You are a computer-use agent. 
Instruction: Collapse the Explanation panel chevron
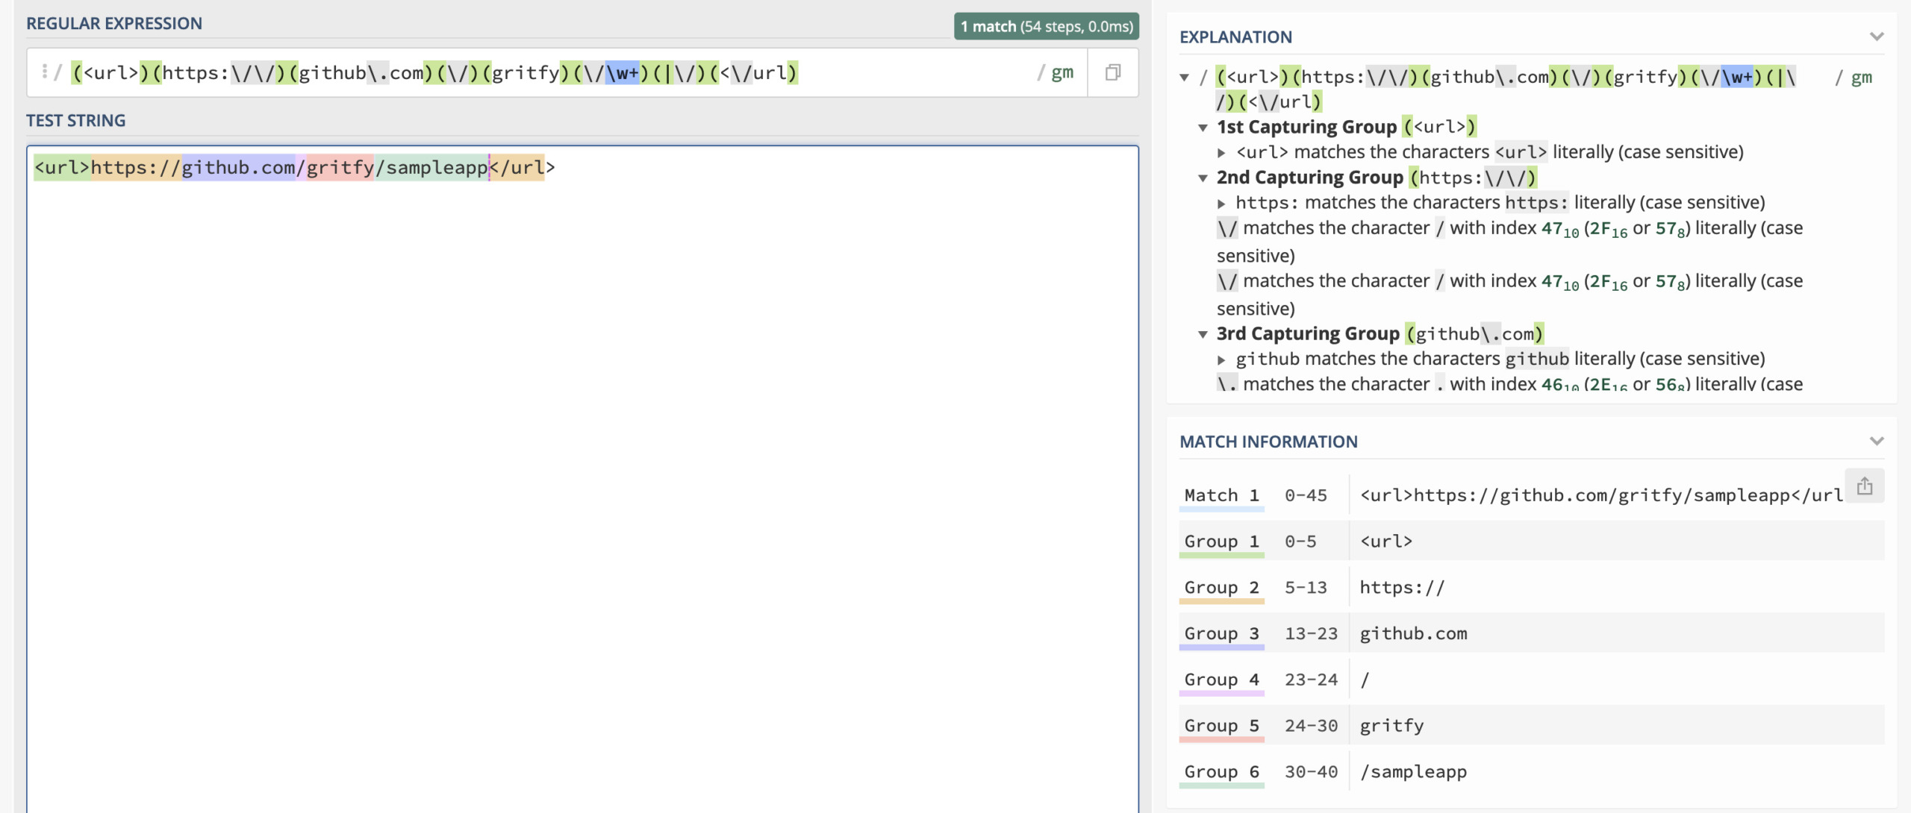1877,37
